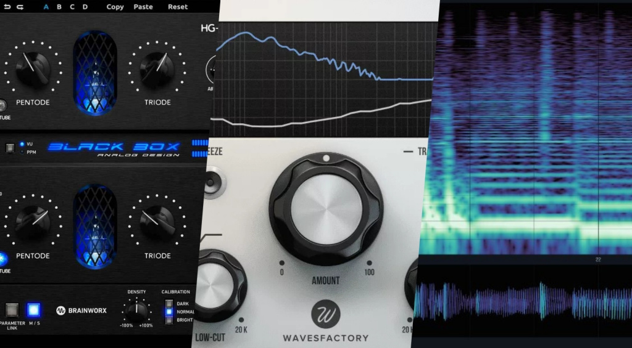Toggle the unlit upper TUBE switch
This screenshot has width=632, height=348.
(2, 105)
